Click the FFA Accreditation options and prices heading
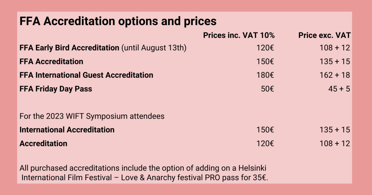 [118, 21]
